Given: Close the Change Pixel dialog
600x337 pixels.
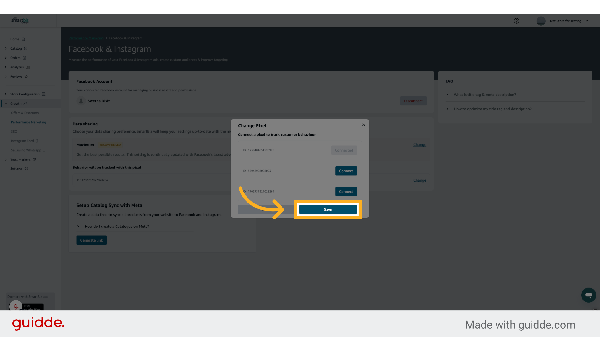Looking at the screenshot, I should [364, 125].
